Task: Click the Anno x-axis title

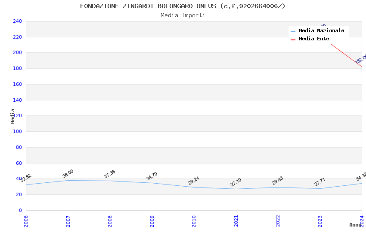Action: point(355,225)
